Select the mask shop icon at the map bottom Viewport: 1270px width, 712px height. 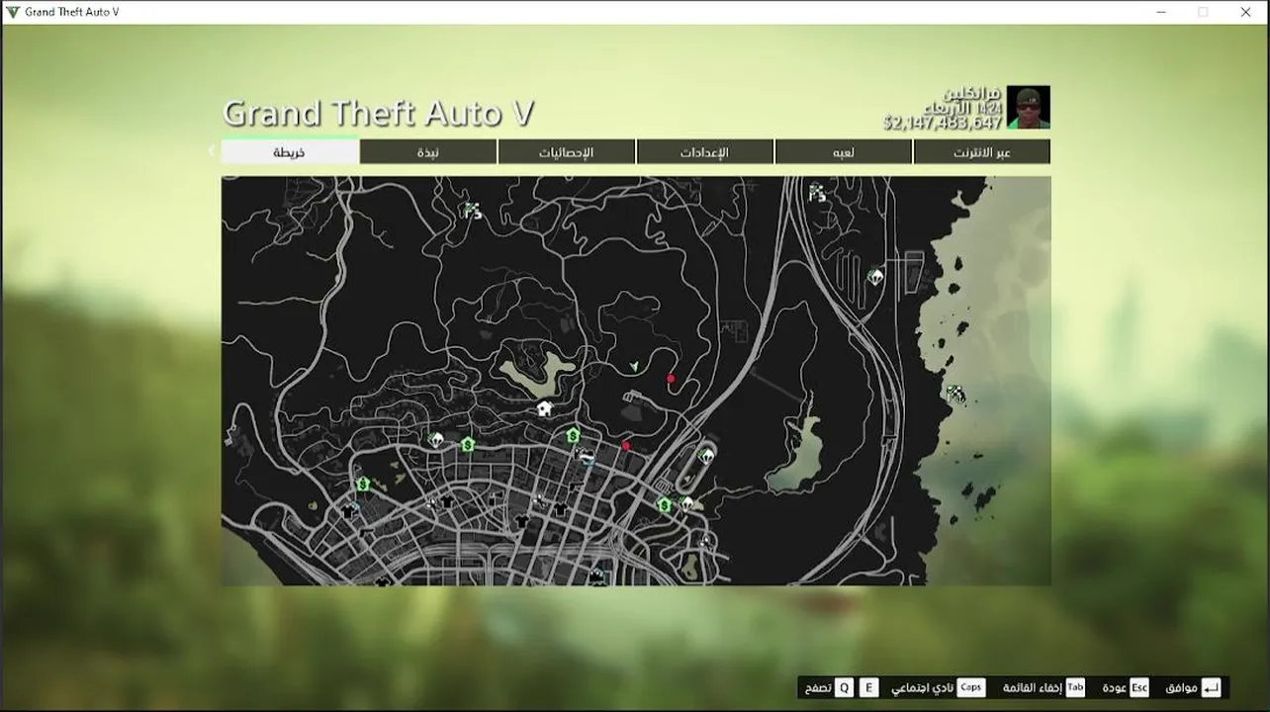tap(596, 575)
